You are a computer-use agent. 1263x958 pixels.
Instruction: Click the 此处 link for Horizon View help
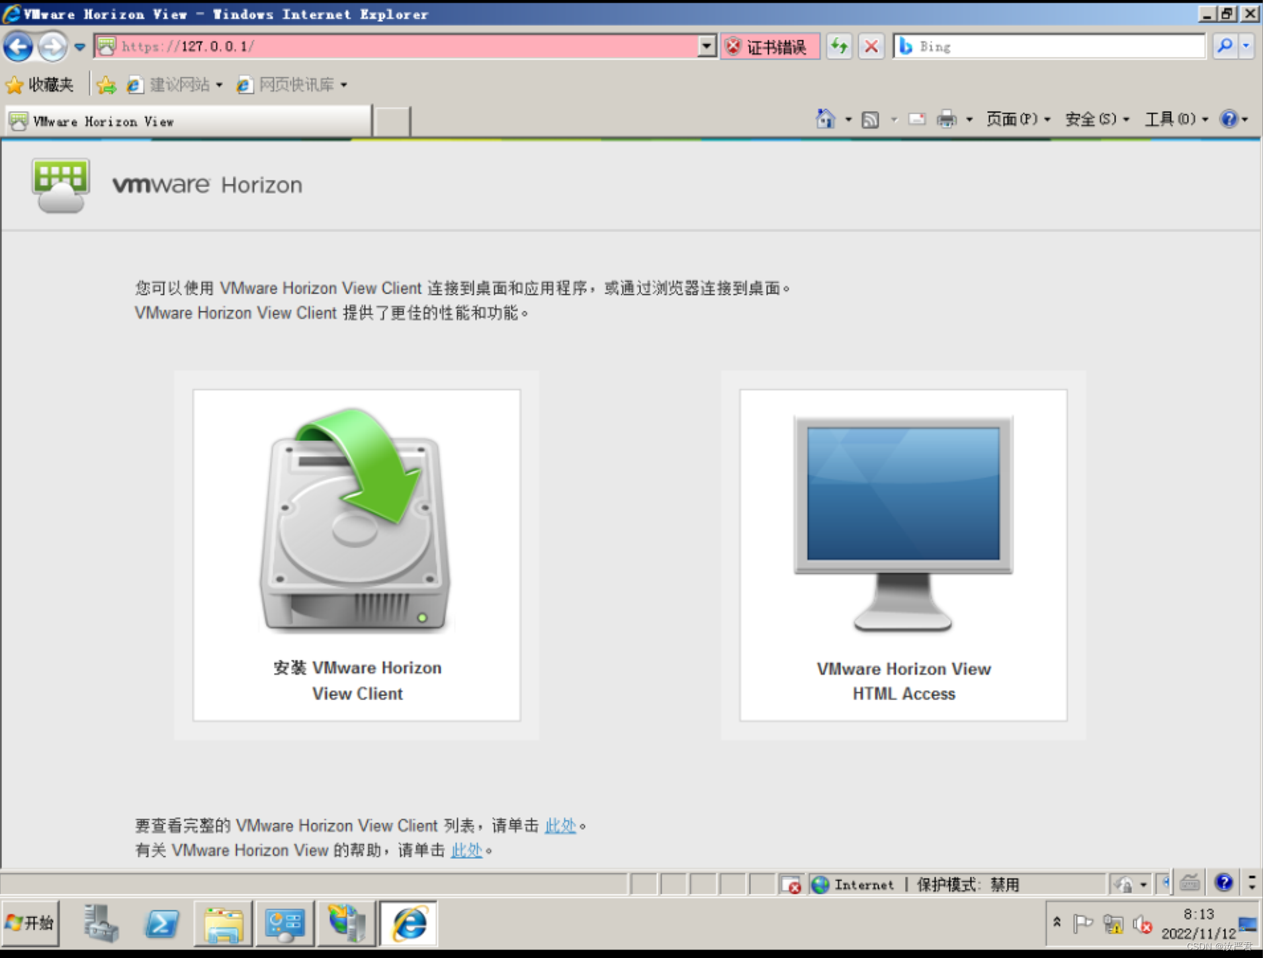click(466, 850)
